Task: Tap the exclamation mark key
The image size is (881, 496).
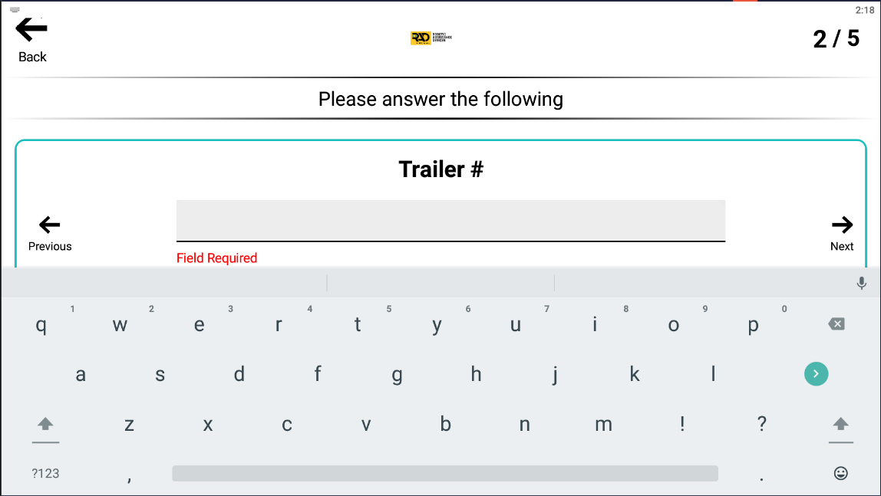Action: point(682,424)
